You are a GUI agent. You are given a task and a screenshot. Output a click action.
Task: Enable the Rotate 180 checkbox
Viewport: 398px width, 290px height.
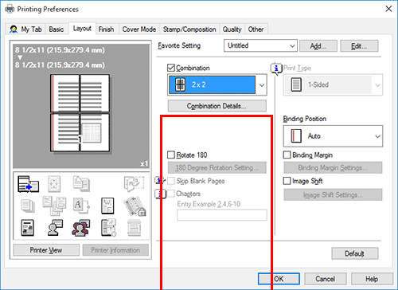171,155
